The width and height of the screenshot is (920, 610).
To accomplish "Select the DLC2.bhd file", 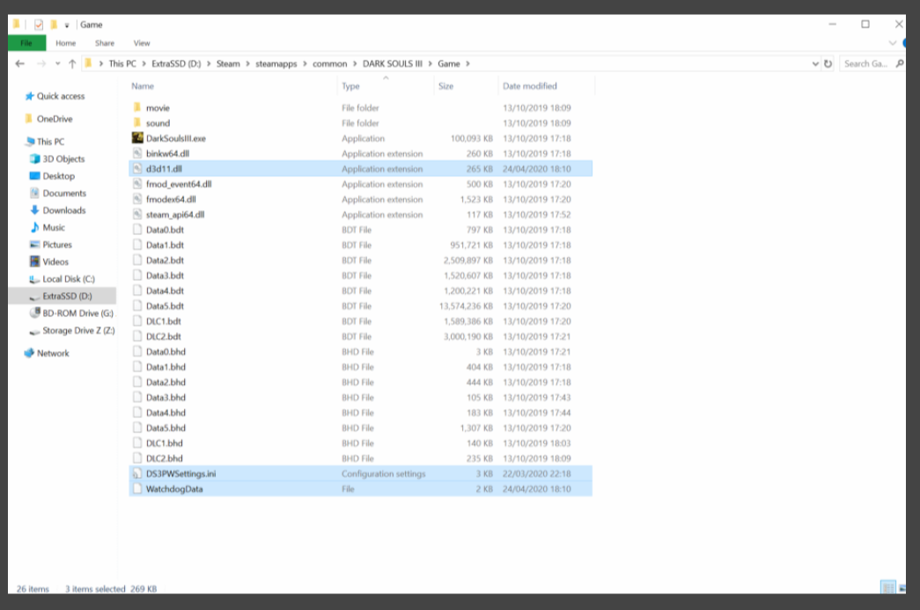I will pos(165,458).
